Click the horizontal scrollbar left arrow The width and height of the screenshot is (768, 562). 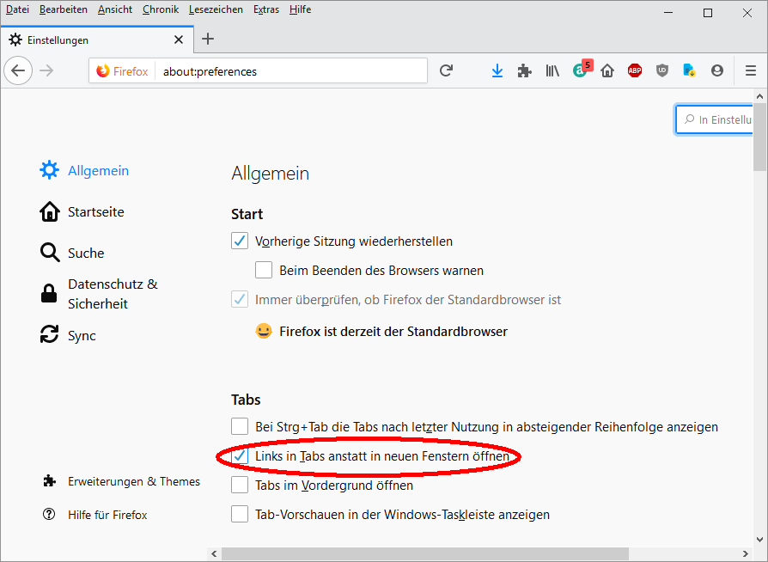pos(214,554)
